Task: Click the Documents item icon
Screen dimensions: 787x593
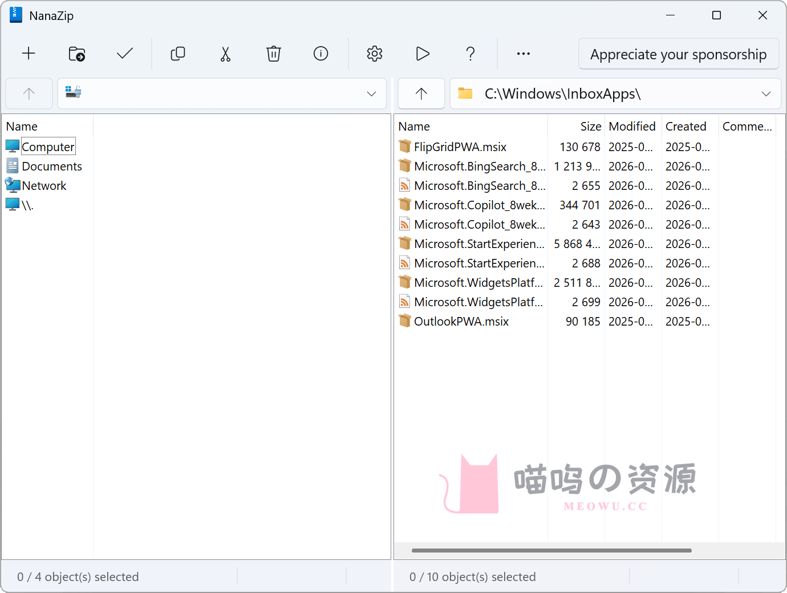Action: 13,166
